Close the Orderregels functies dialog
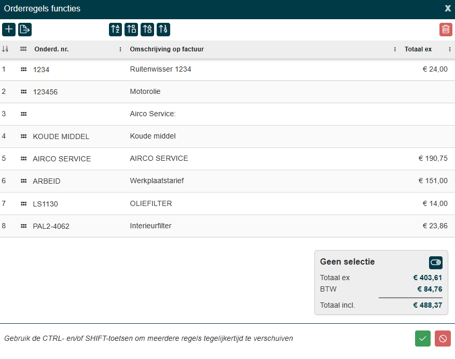The height and width of the screenshot is (359, 455). [448, 8]
